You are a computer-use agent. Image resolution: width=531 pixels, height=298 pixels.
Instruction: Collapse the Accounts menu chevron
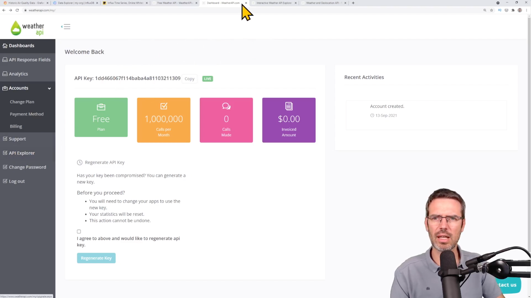50,89
